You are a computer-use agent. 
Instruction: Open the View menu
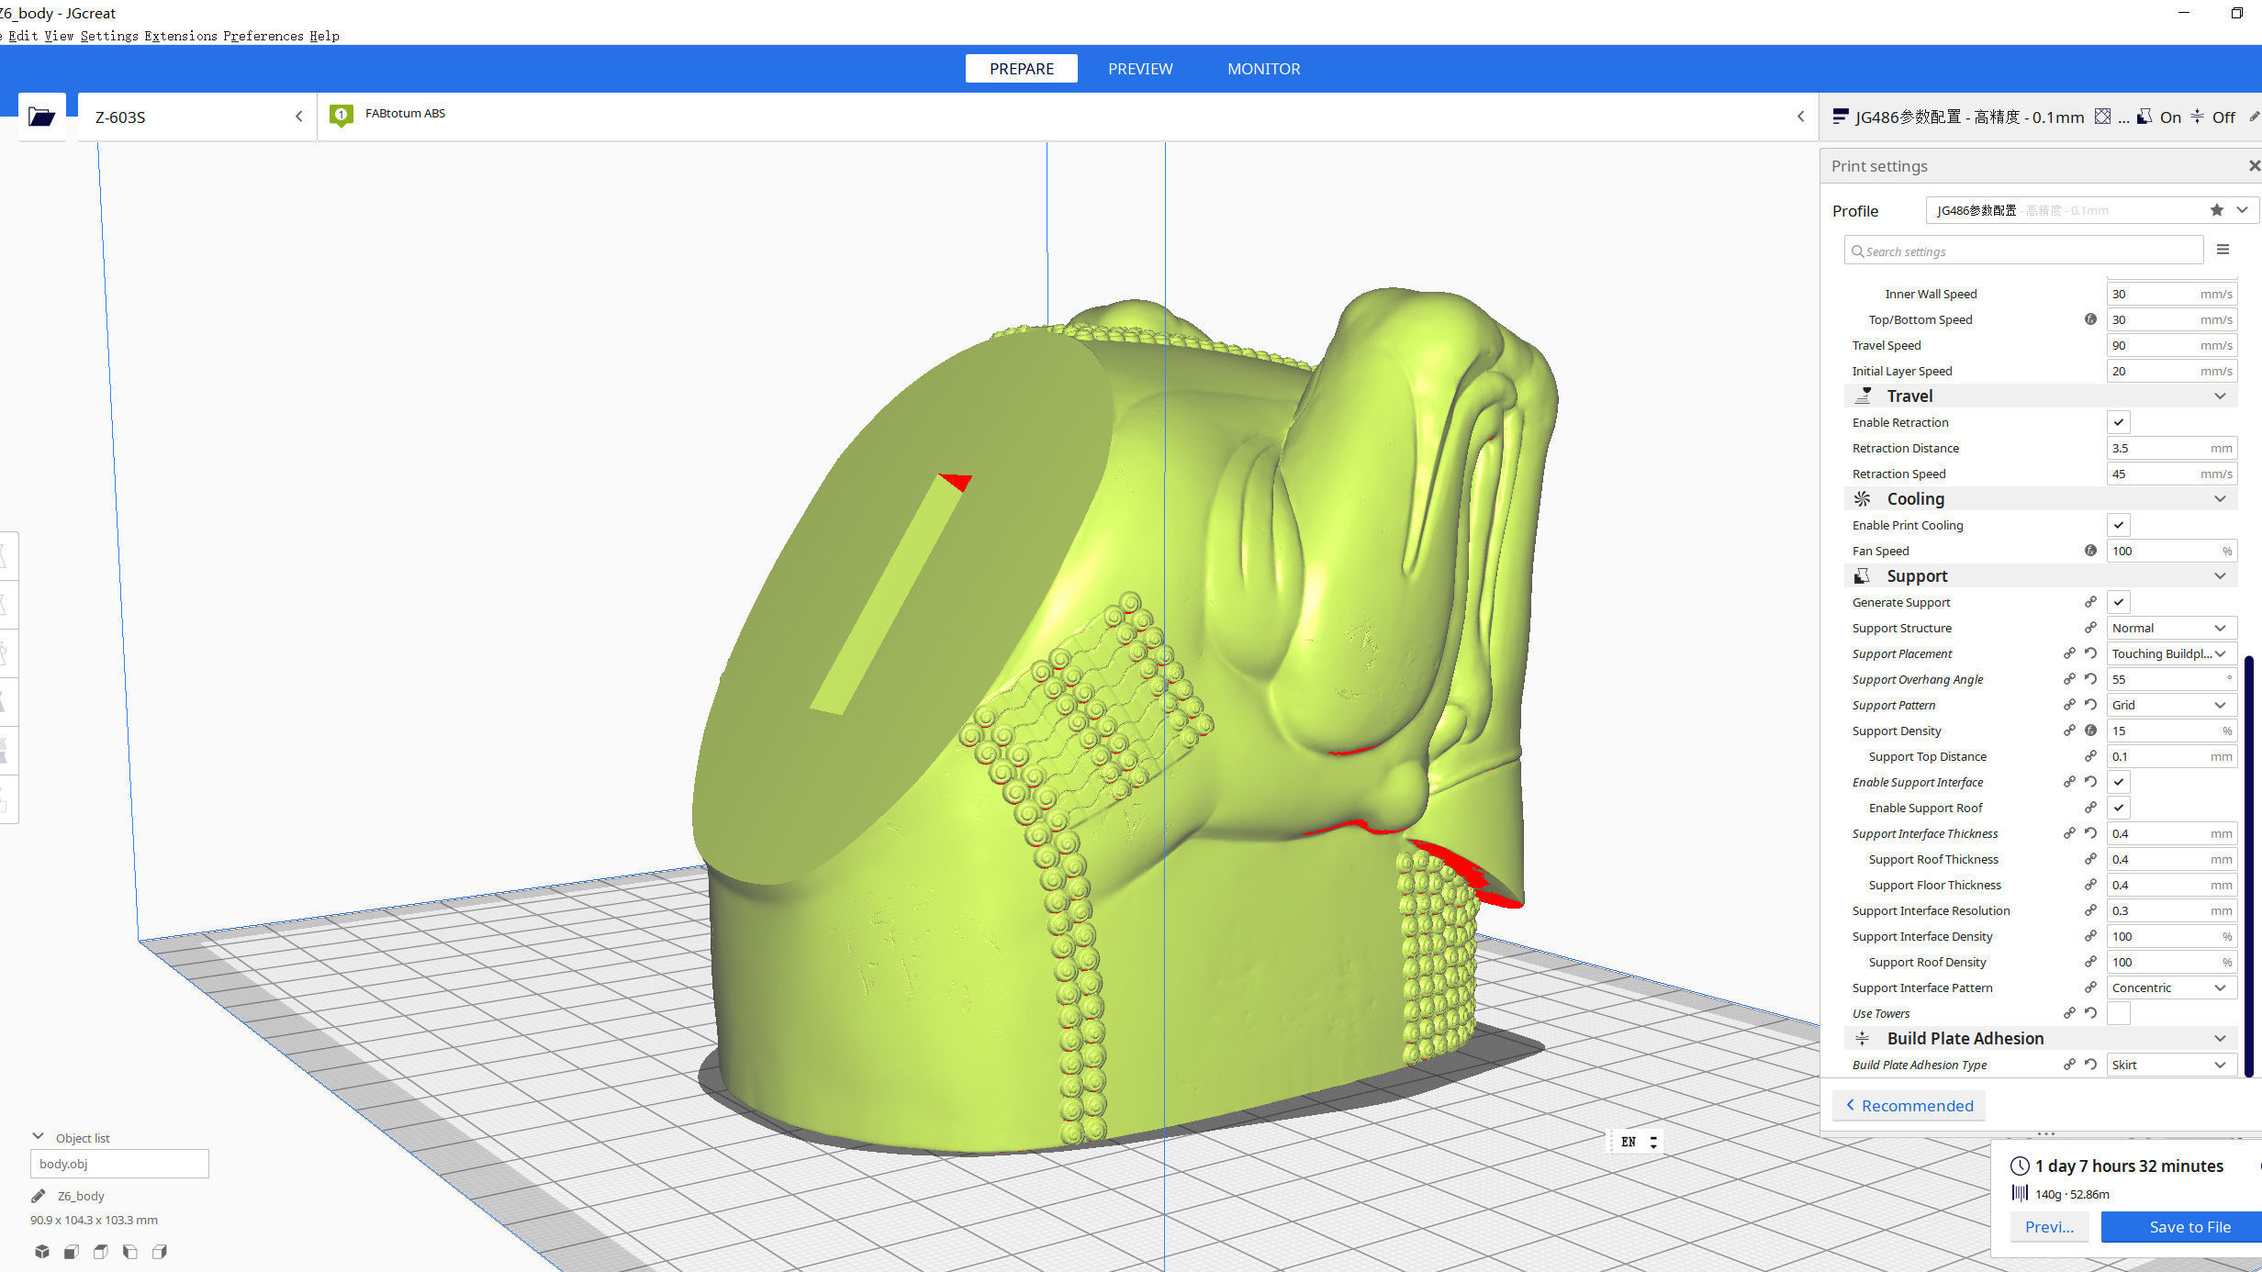(59, 36)
